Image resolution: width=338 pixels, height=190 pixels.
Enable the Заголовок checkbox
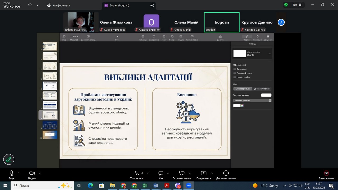pyautogui.click(x=234, y=69)
